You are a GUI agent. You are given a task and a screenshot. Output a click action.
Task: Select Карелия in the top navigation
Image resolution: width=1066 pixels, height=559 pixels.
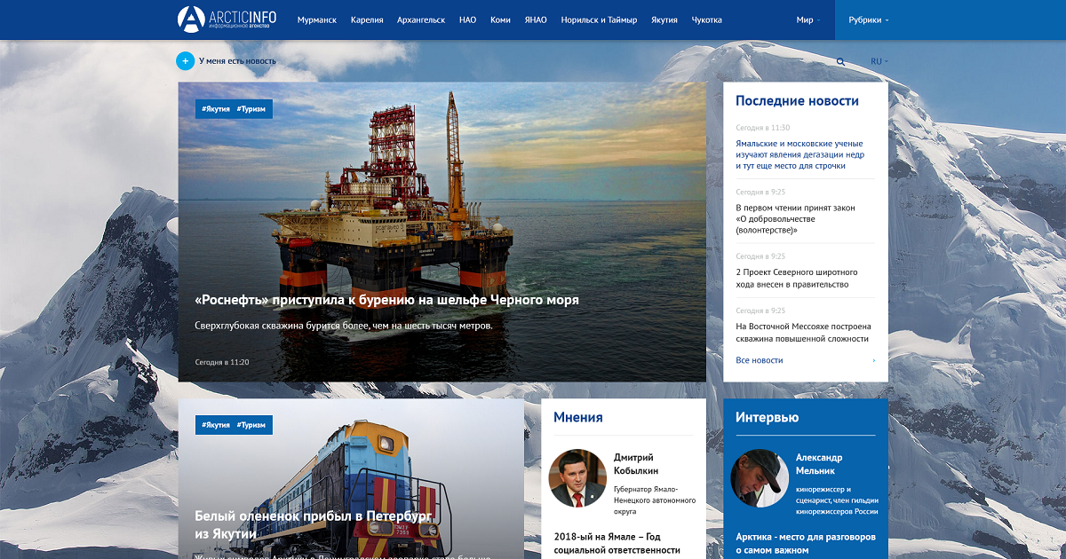(367, 20)
